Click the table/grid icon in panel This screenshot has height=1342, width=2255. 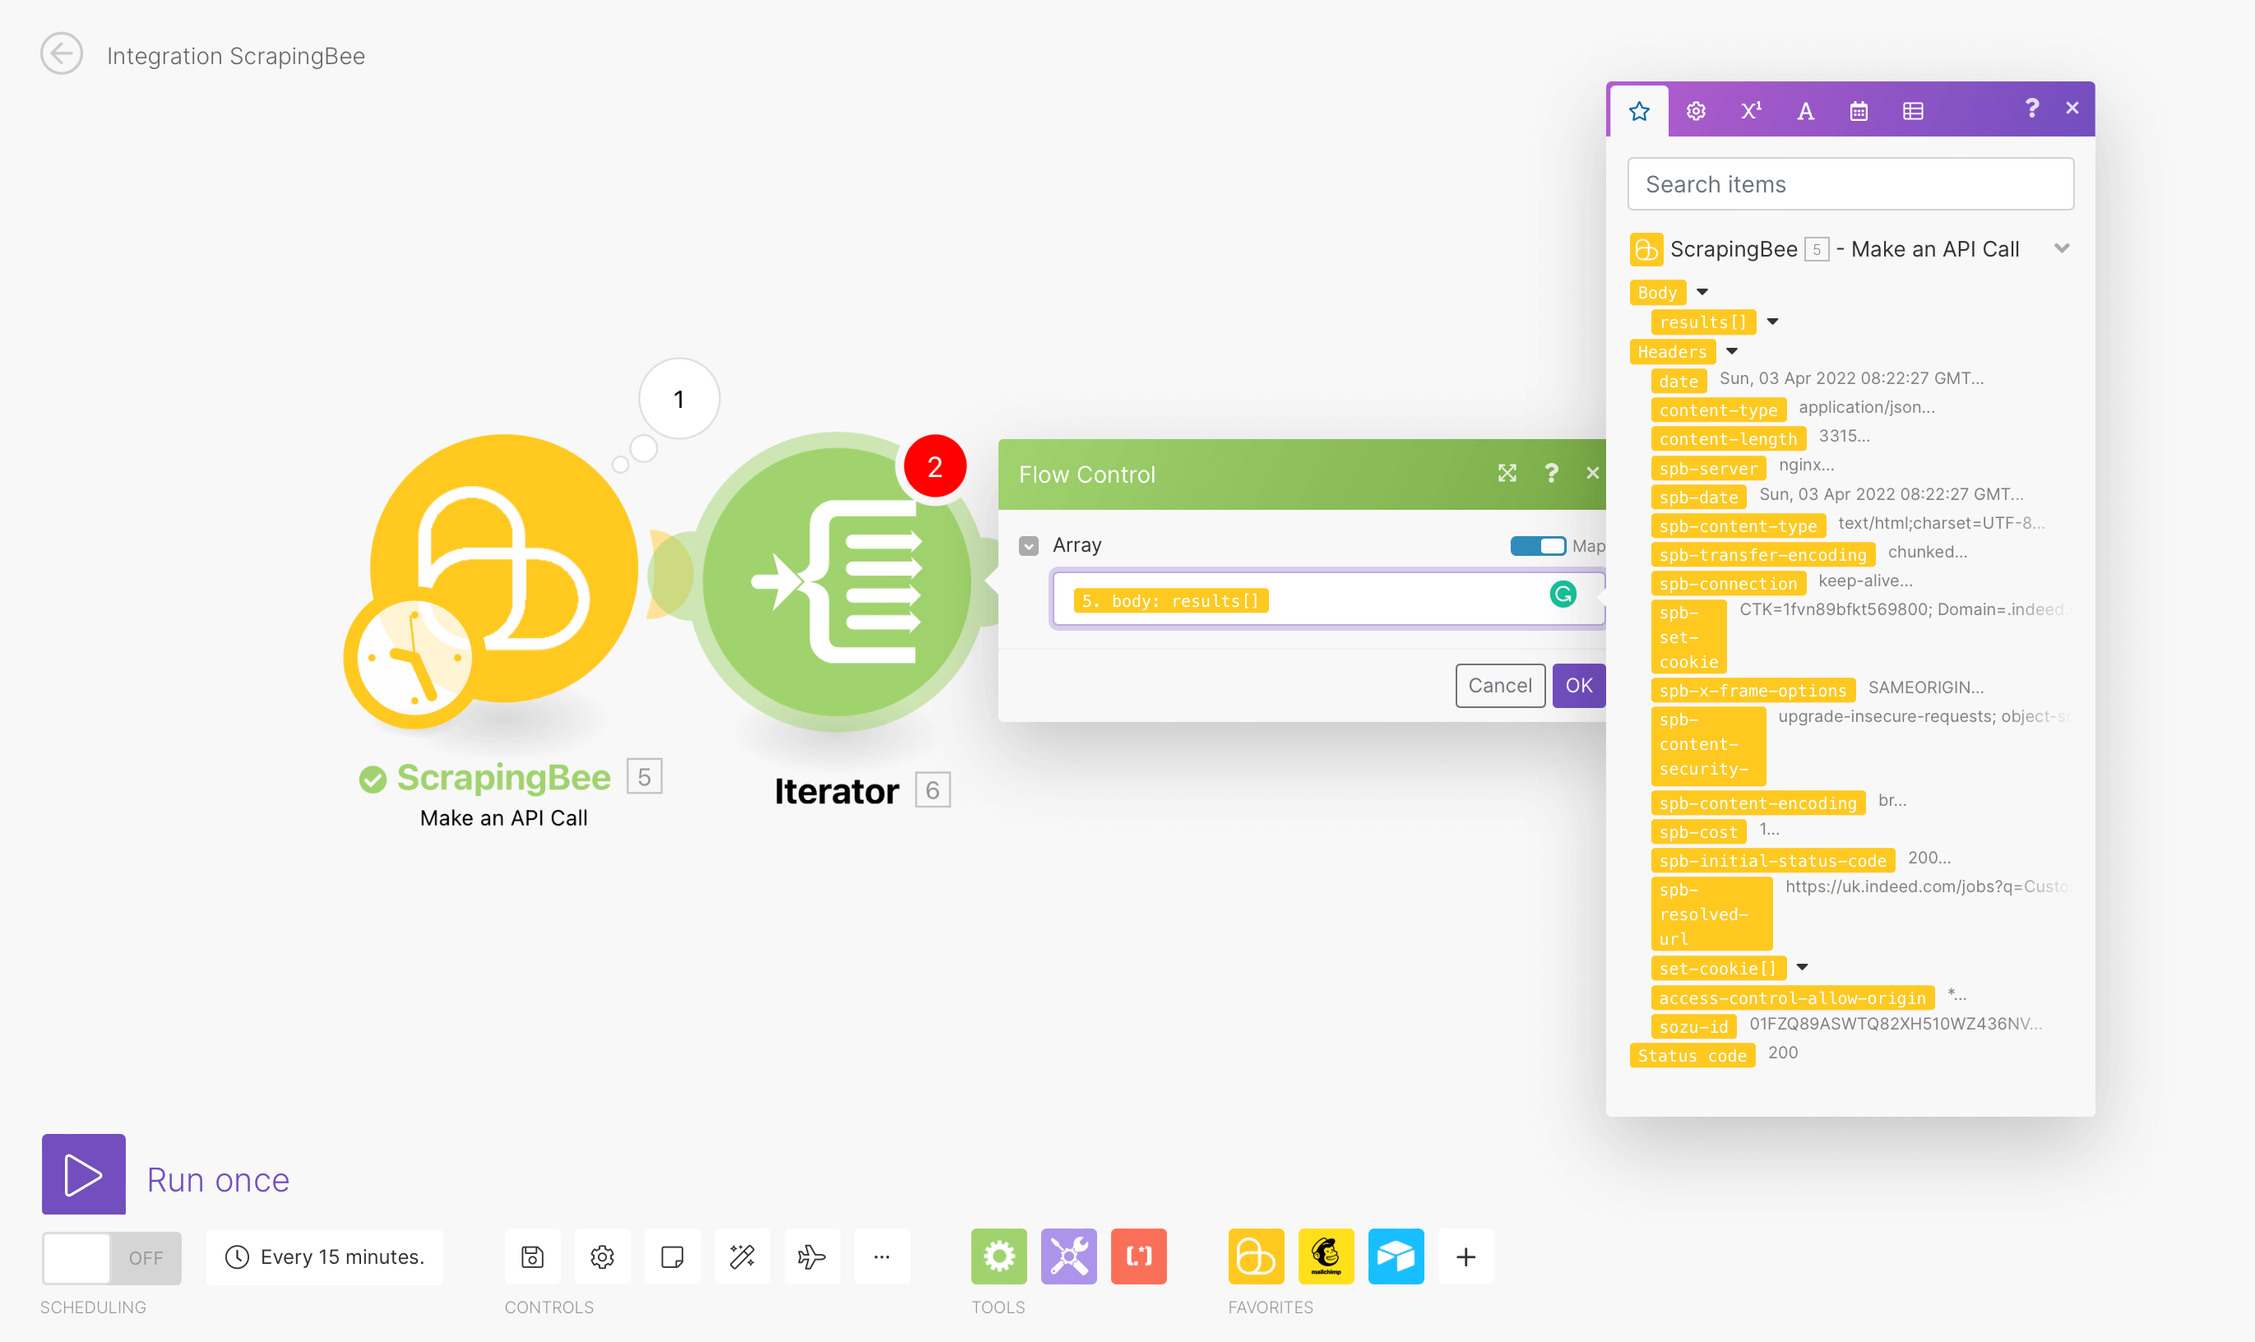click(1910, 110)
